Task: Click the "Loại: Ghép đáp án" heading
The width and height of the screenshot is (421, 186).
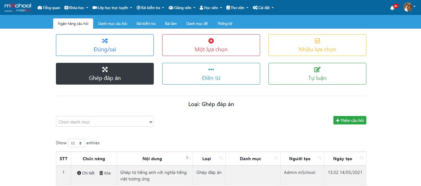Action: click(211, 104)
